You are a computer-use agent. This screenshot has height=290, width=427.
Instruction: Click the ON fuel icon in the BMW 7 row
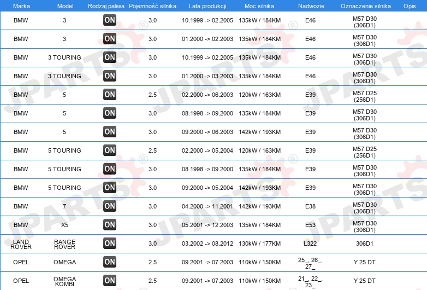pyautogui.click(x=110, y=206)
